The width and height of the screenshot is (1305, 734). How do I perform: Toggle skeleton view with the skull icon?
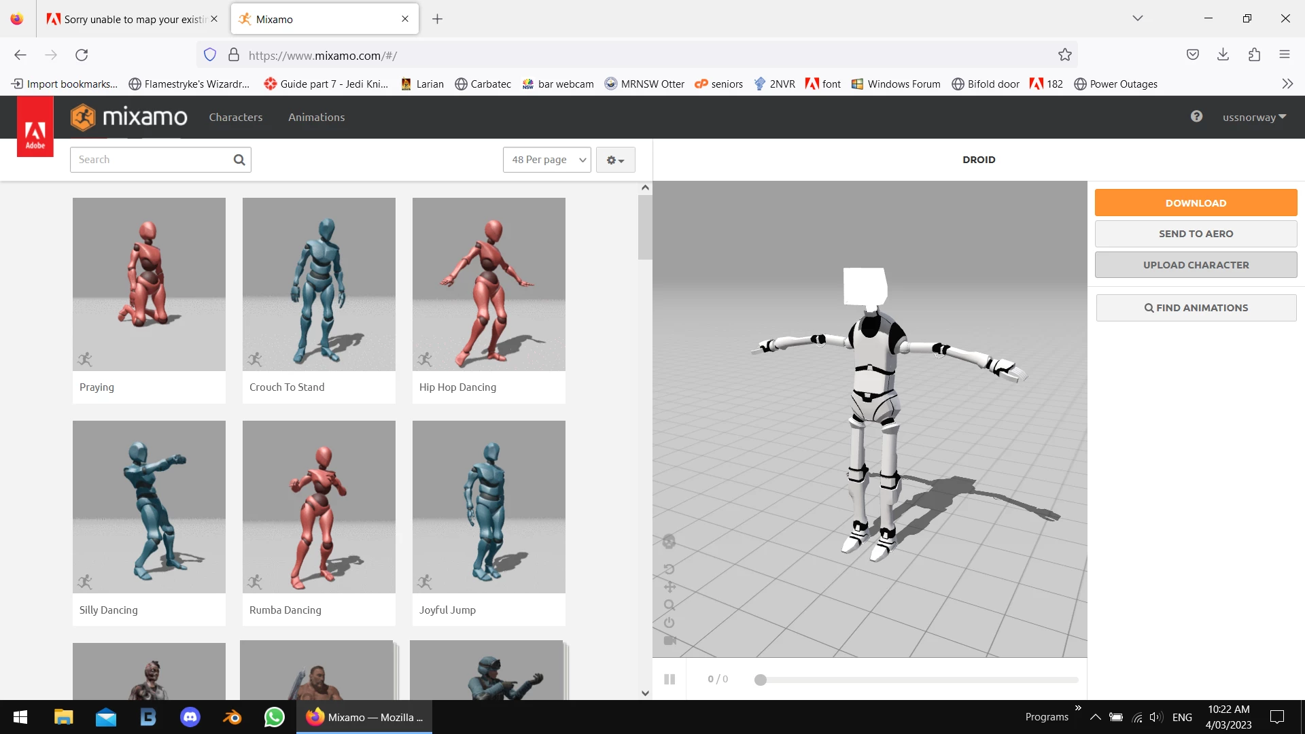(669, 542)
